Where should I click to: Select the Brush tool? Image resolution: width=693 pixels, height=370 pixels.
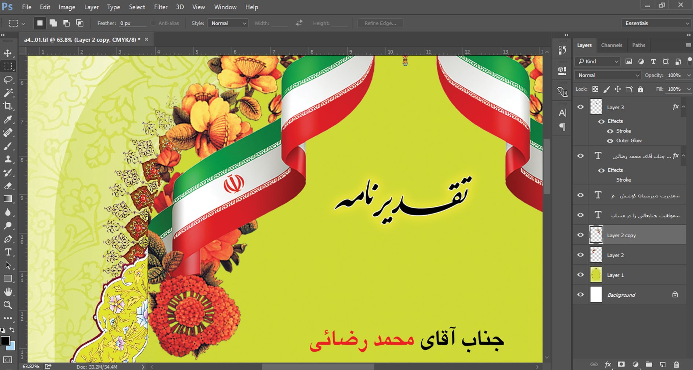[x=8, y=146]
